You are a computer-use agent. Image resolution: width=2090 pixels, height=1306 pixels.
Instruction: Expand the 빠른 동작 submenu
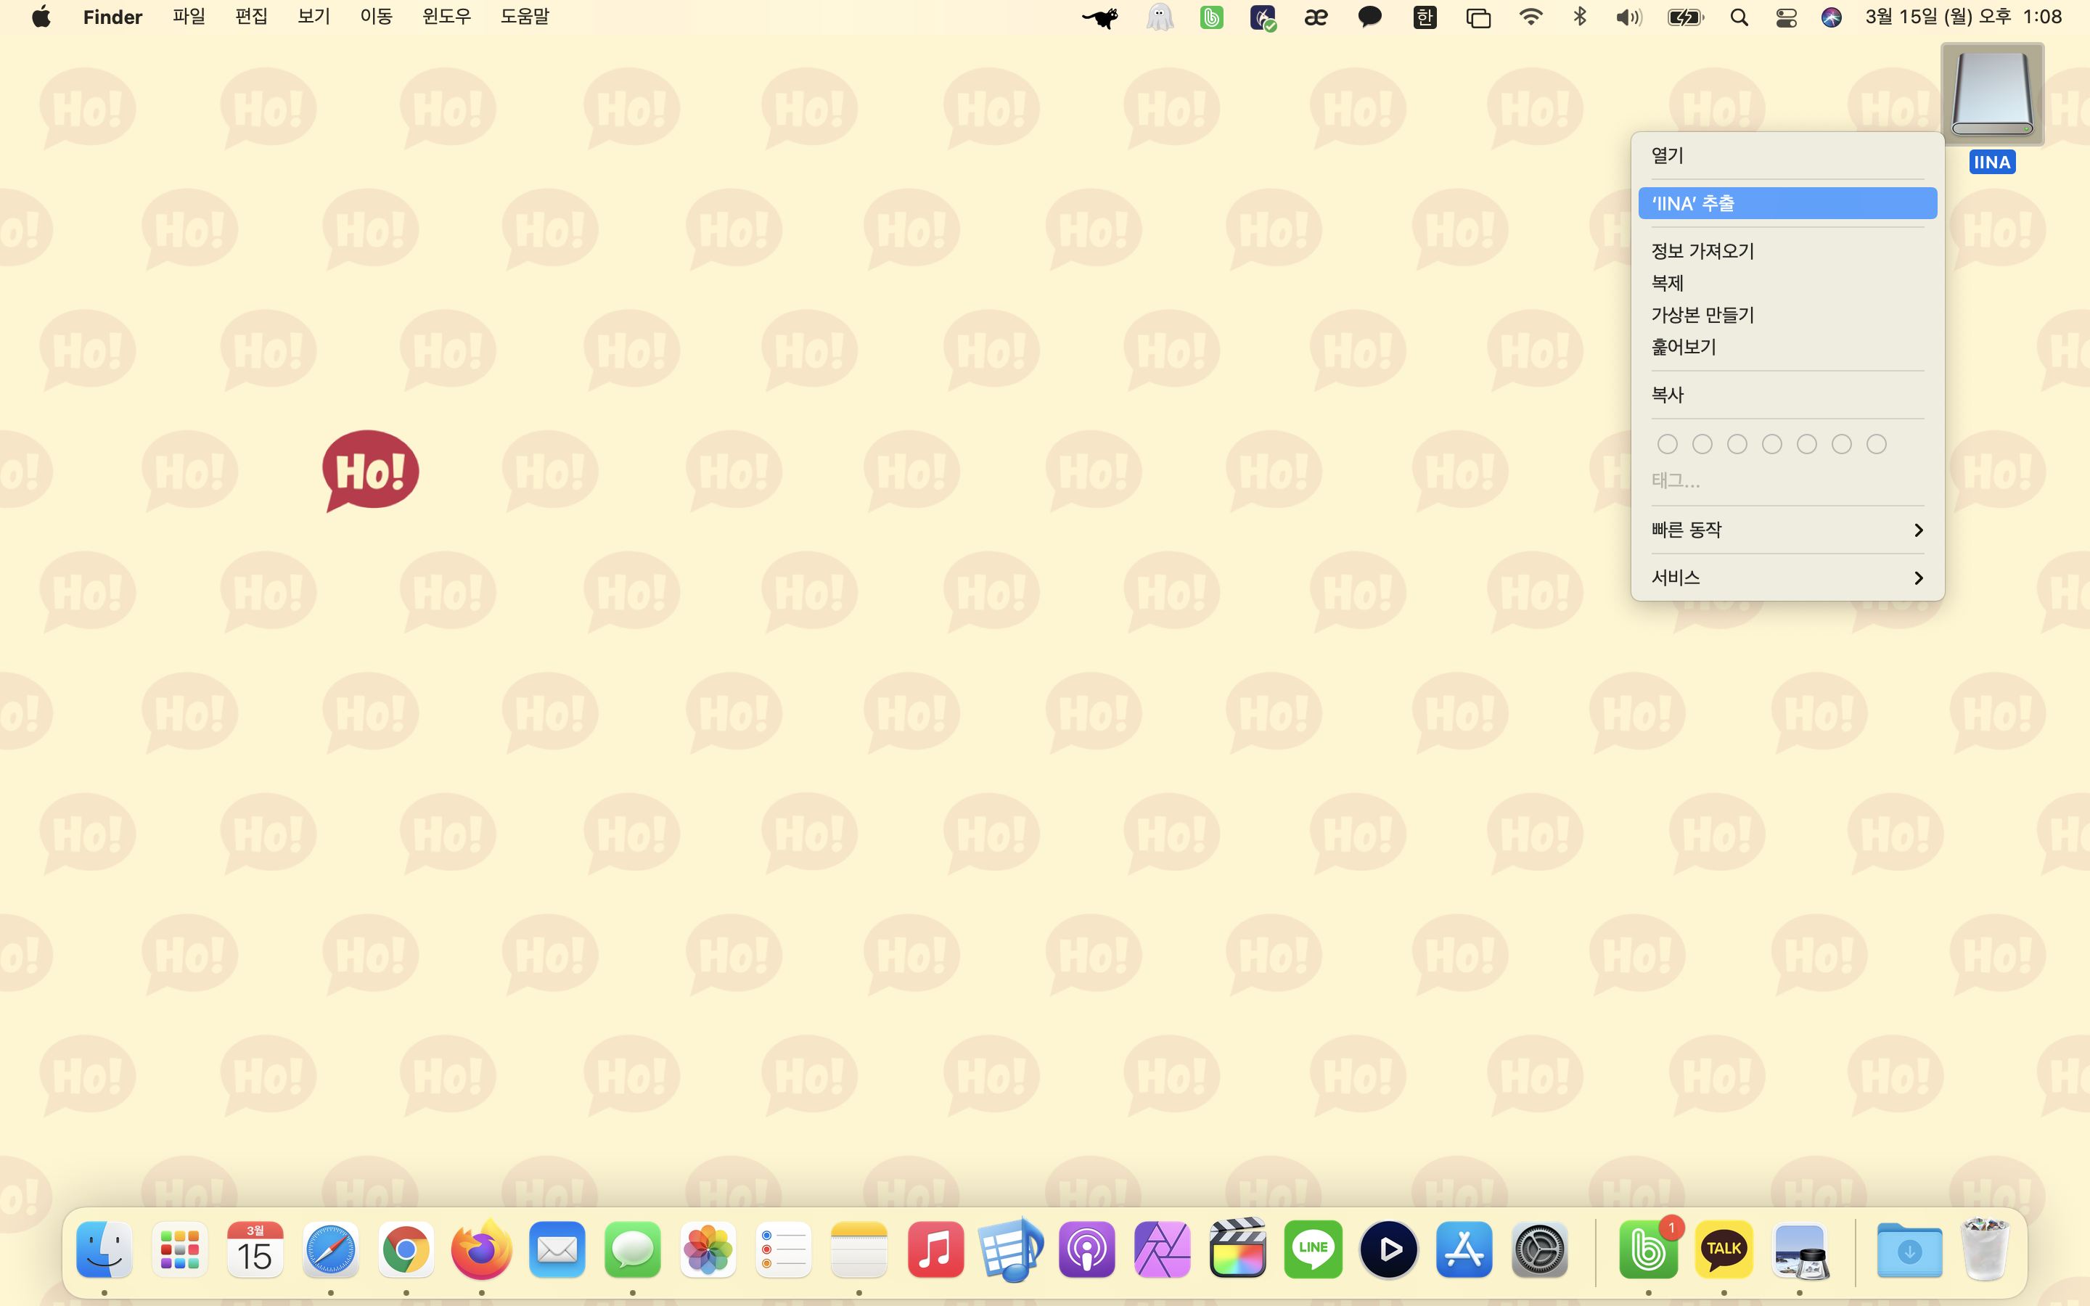coord(1786,530)
